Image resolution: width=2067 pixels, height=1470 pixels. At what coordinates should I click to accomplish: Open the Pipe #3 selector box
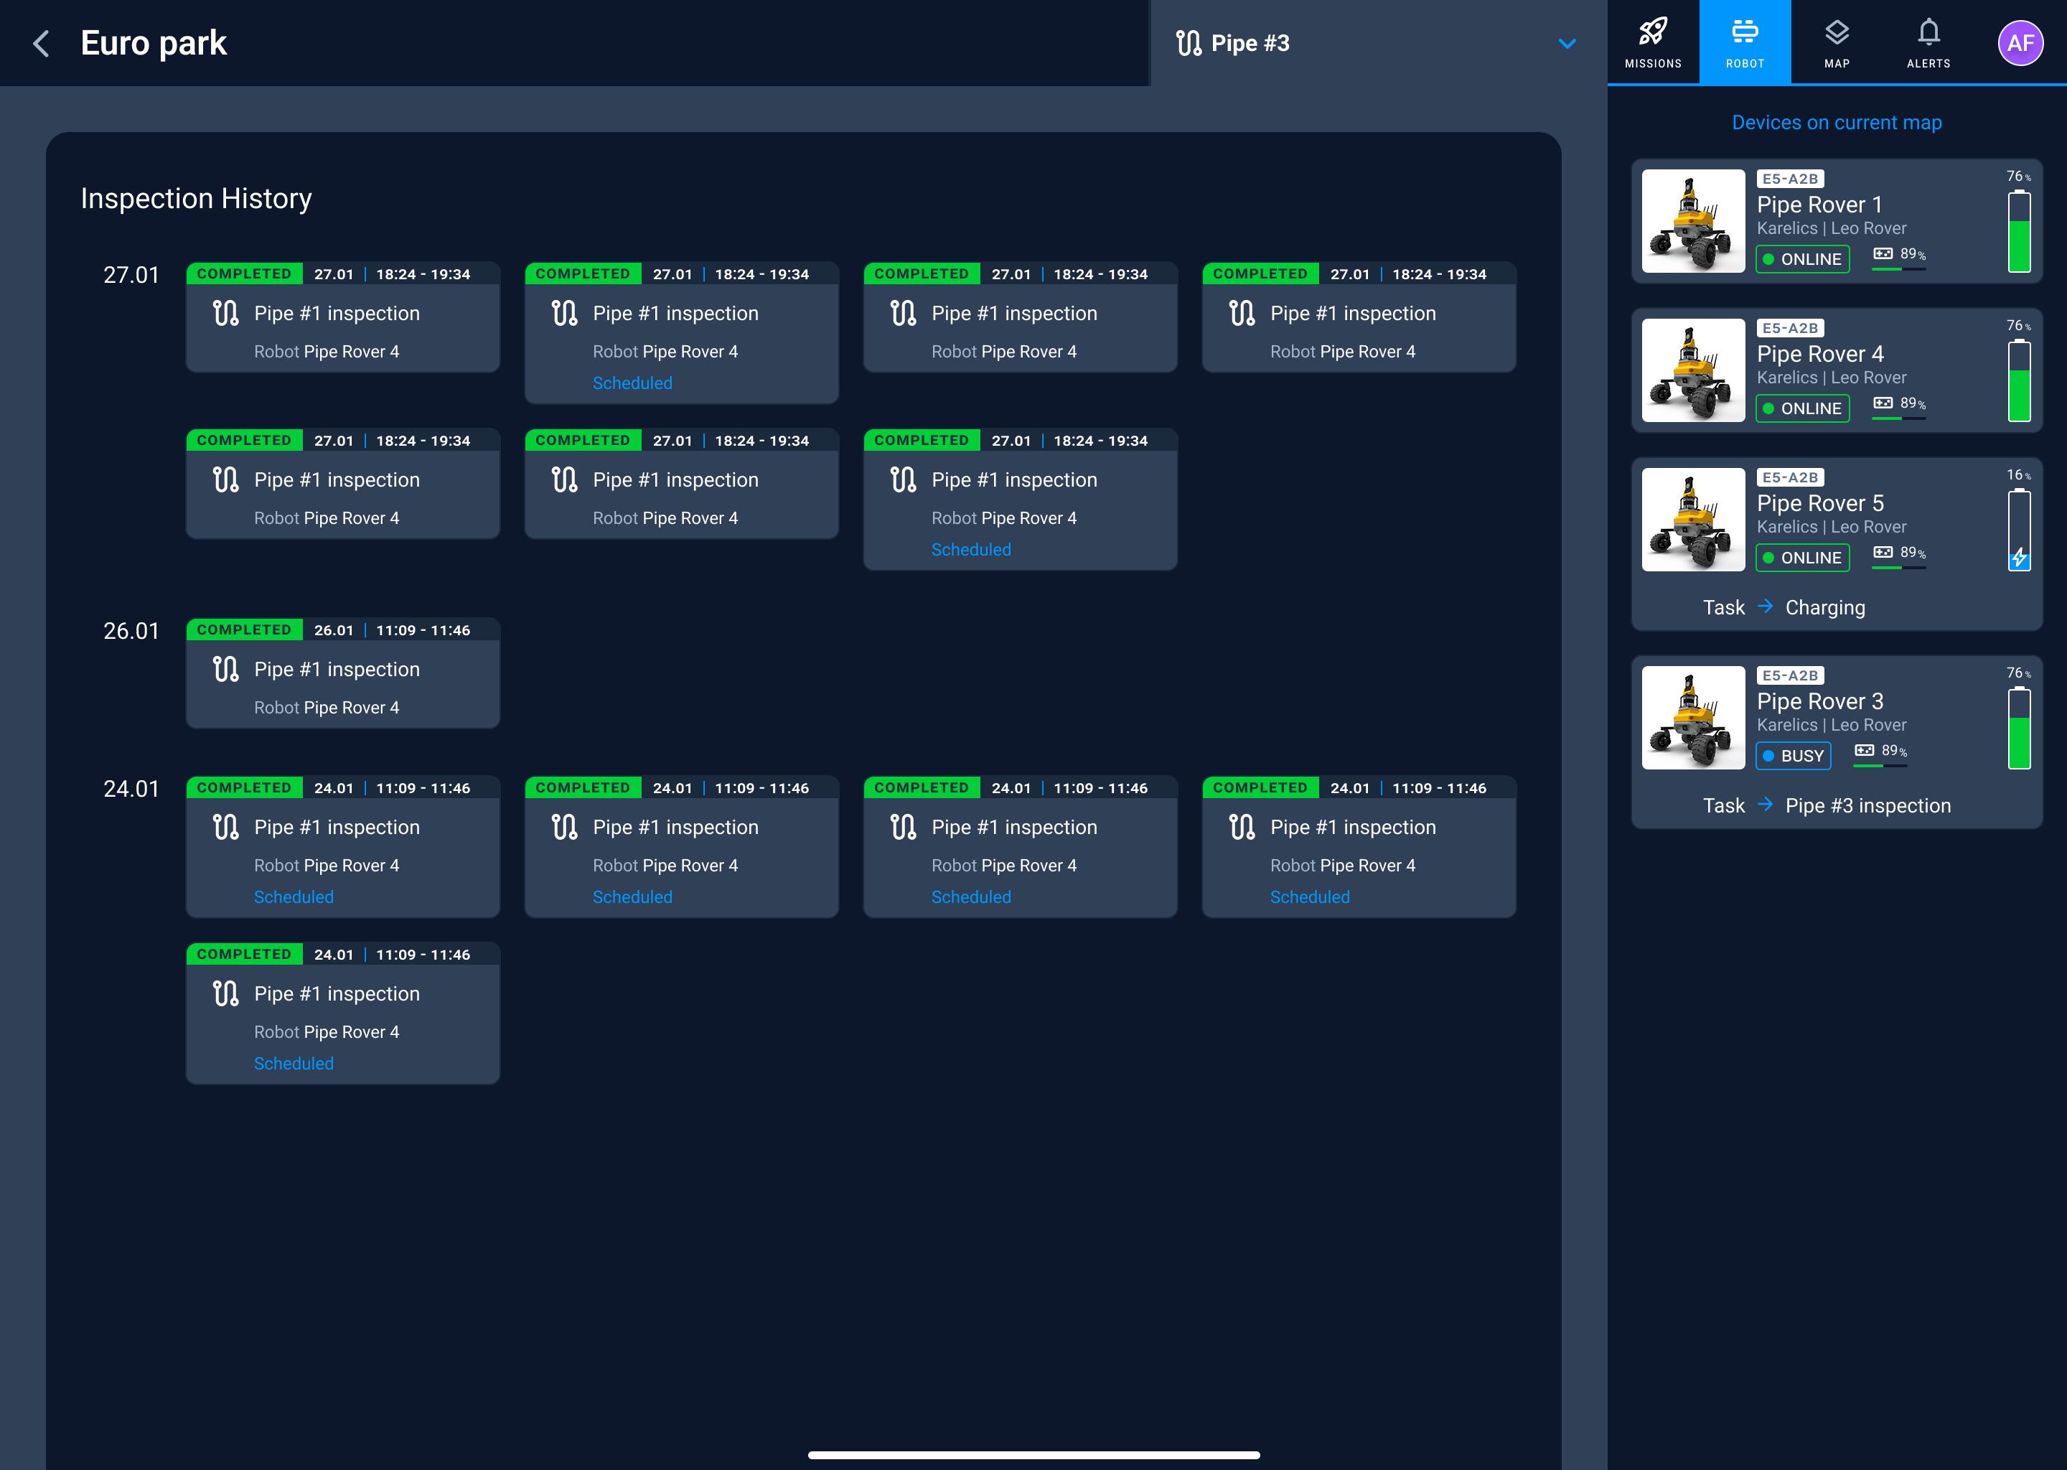(1376, 44)
